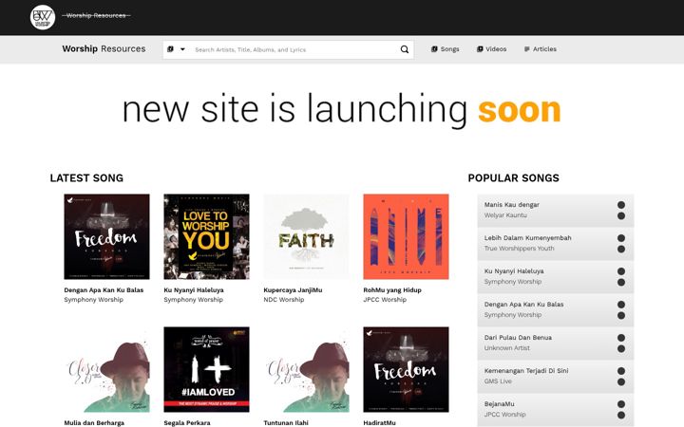Click upper round icon in Lebih Dalam Kumenyembah row
The height and width of the screenshot is (427, 684).
click(x=621, y=238)
